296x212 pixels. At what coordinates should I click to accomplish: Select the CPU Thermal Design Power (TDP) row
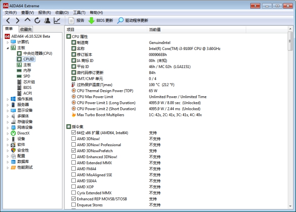pos(115,91)
